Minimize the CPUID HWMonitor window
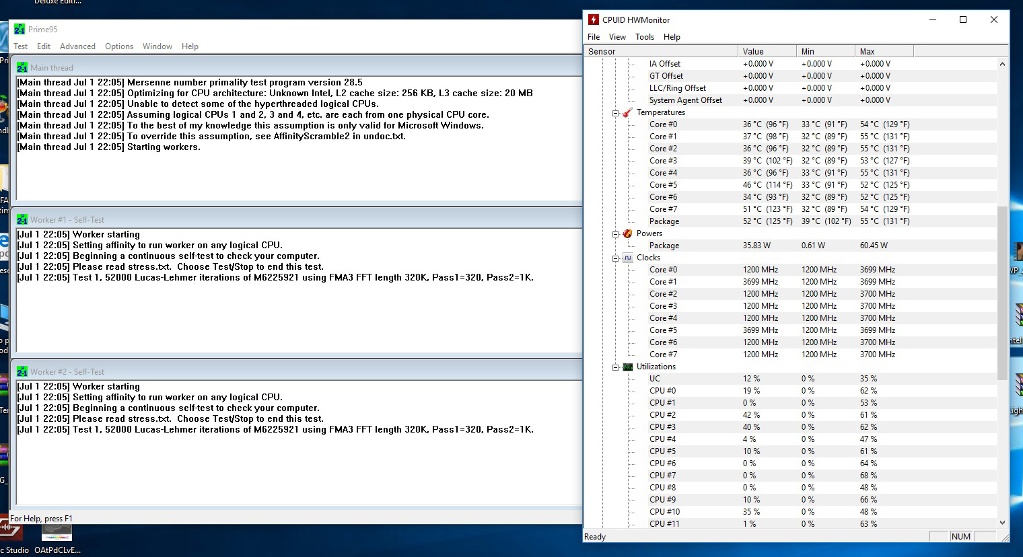Viewport: 1023px width, 557px height. click(933, 20)
